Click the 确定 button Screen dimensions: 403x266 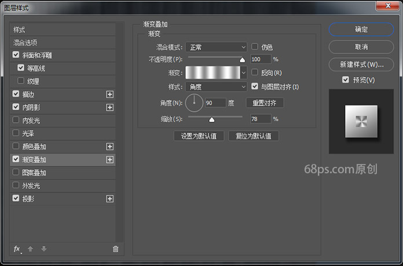361,30
